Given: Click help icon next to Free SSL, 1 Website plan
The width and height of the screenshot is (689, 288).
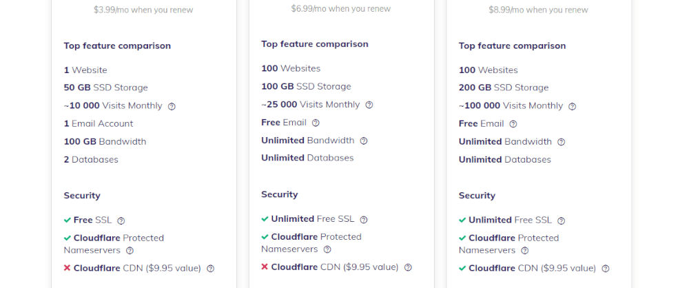Looking at the screenshot, I should pos(121,220).
